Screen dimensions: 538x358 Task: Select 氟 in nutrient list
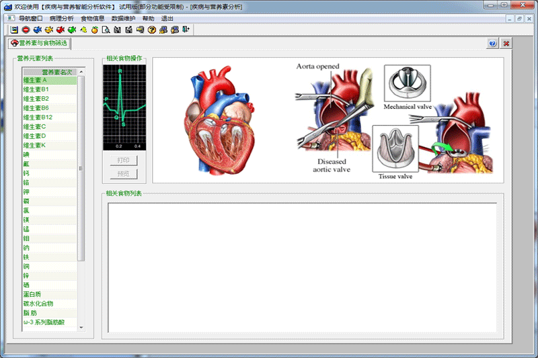click(50, 164)
